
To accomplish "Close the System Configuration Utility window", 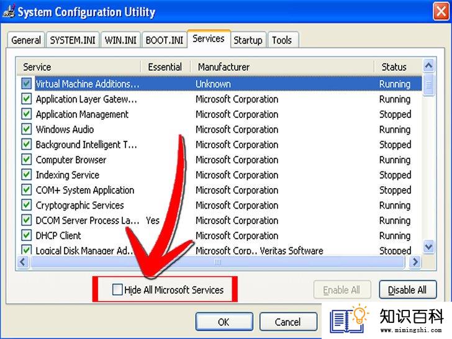I will pyautogui.click(x=441, y=12).
